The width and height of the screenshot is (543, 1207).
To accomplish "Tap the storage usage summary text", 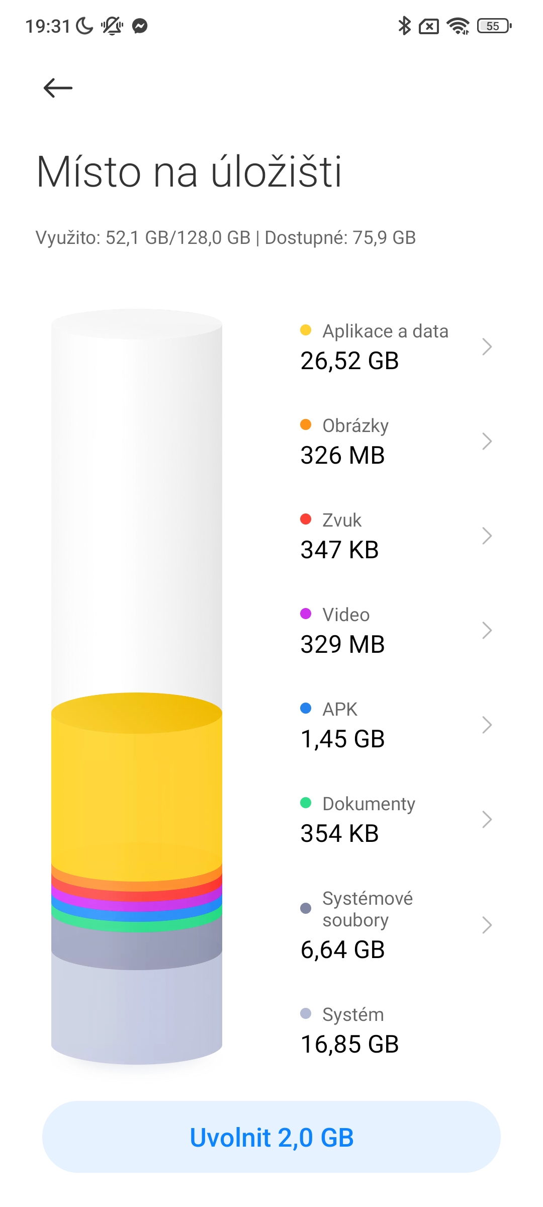I will coord(226,238).
